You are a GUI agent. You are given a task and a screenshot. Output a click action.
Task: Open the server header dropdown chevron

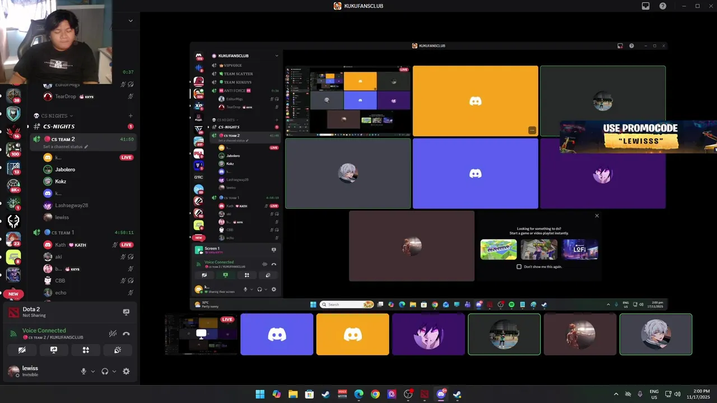coord(131,21)
